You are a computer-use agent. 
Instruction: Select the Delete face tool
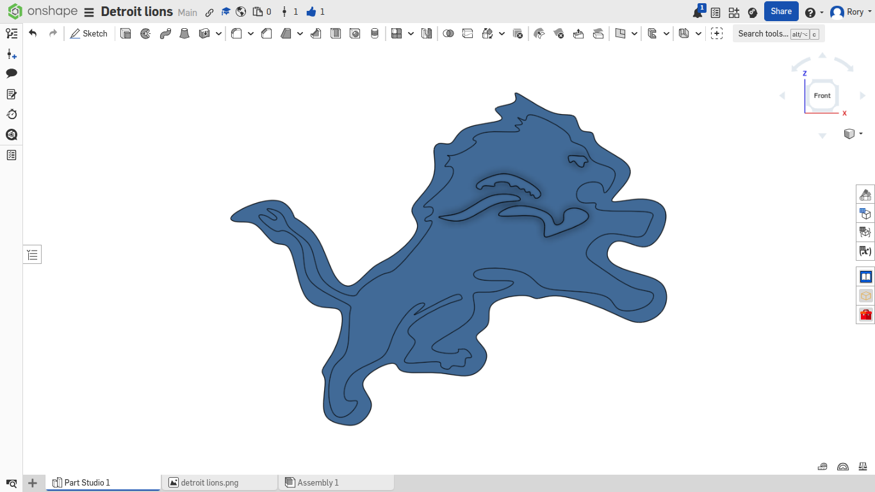pyautogui.click(x=559, y=33)
